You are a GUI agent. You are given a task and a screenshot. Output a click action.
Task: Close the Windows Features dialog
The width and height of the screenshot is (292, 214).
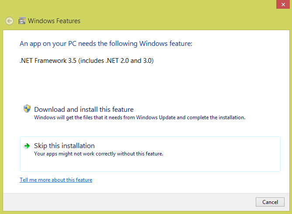(x=283, y=4)
